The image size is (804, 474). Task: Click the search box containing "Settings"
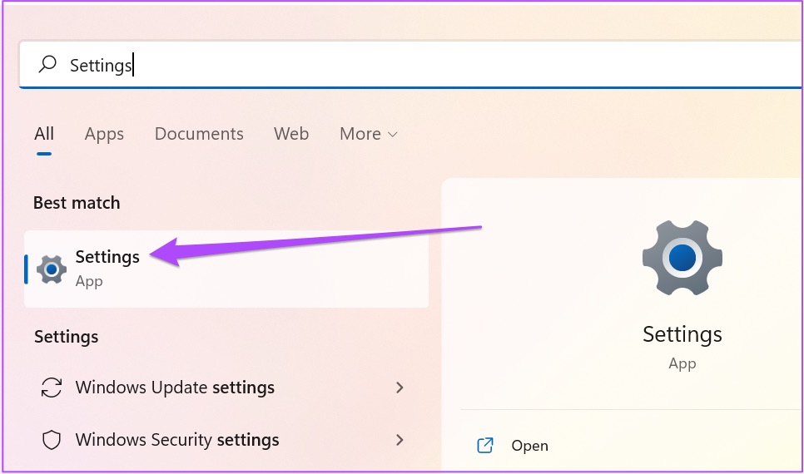[416, 64]
